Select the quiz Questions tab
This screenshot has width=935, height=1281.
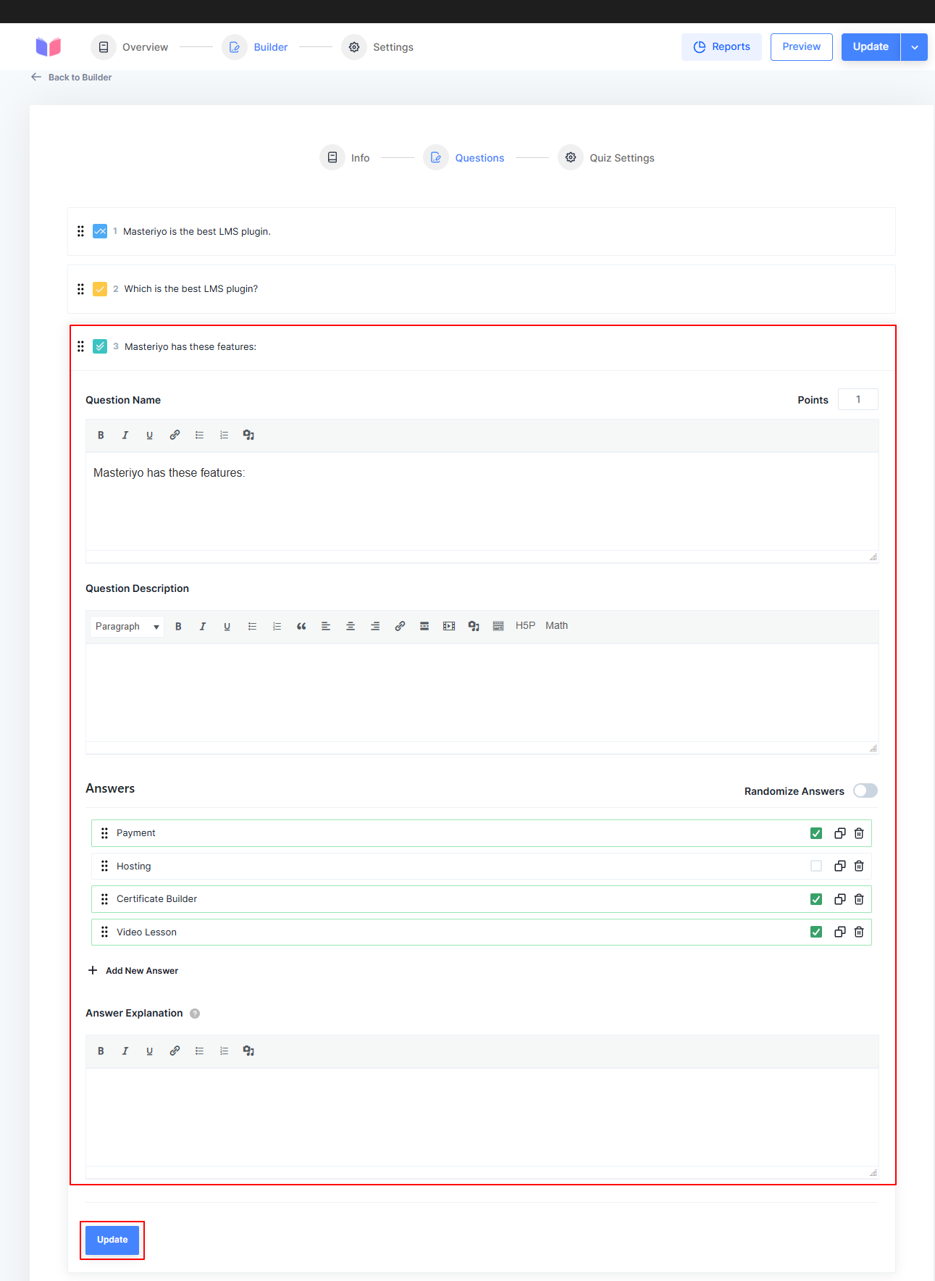click(464, 158)
